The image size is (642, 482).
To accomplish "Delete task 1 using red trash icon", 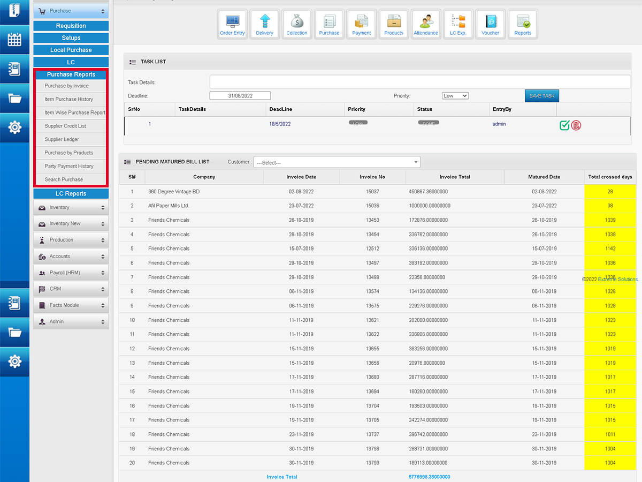I will tap(576, 125).
